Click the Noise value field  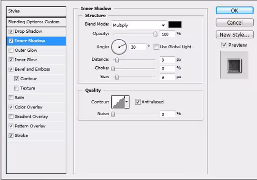point(168,114)
